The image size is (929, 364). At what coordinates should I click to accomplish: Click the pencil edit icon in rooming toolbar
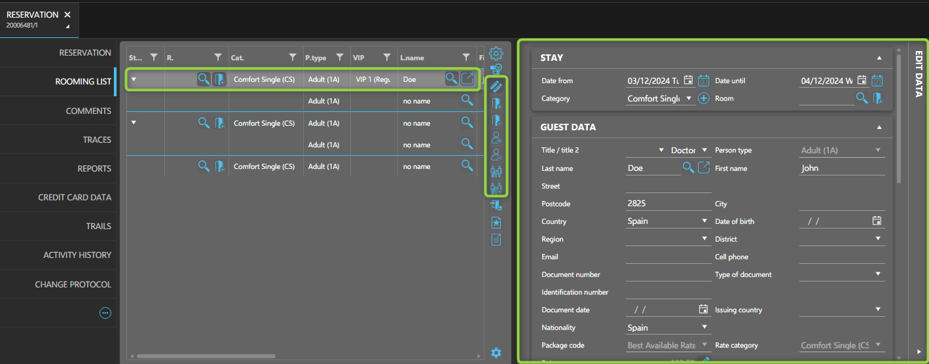[x=496, y=86]
